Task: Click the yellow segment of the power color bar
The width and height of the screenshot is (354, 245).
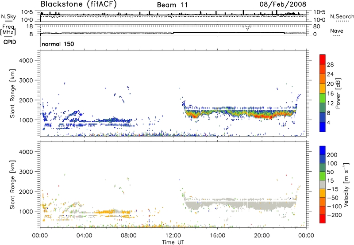Action: 323,88
